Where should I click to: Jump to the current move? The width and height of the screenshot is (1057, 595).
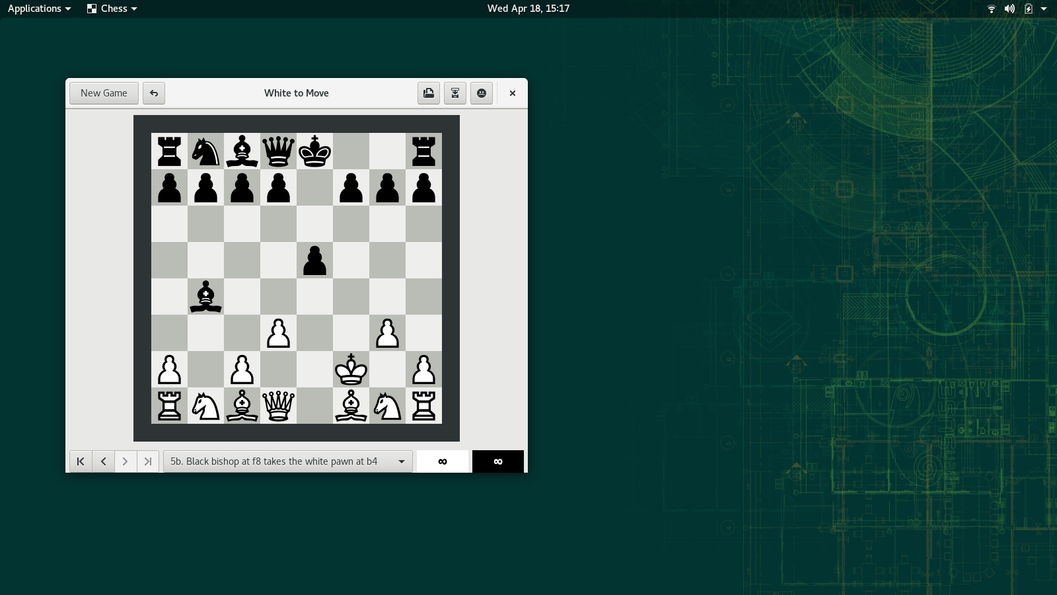(148, 461)
